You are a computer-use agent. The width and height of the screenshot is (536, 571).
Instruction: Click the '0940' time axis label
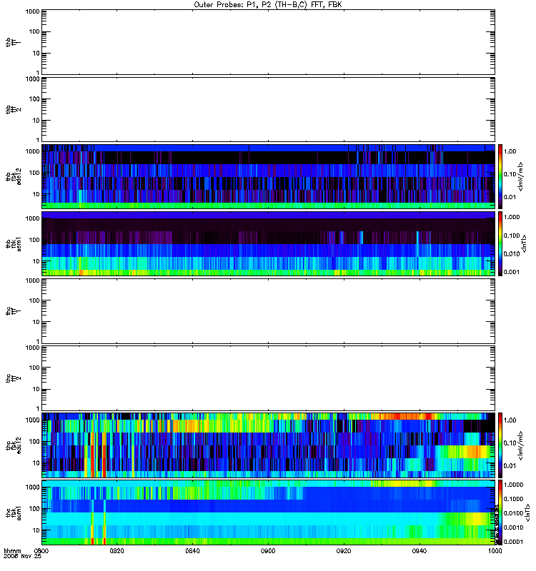tap(420, 550)
